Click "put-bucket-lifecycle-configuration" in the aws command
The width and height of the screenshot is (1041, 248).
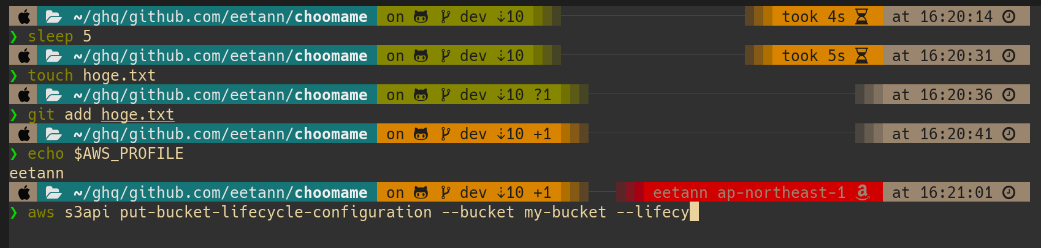tap(276, 212)
